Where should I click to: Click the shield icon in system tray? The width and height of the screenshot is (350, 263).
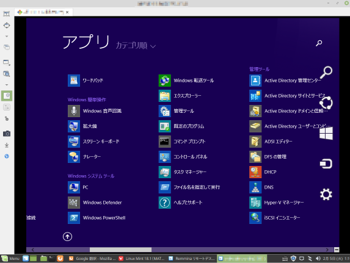[x=293, y=259]
